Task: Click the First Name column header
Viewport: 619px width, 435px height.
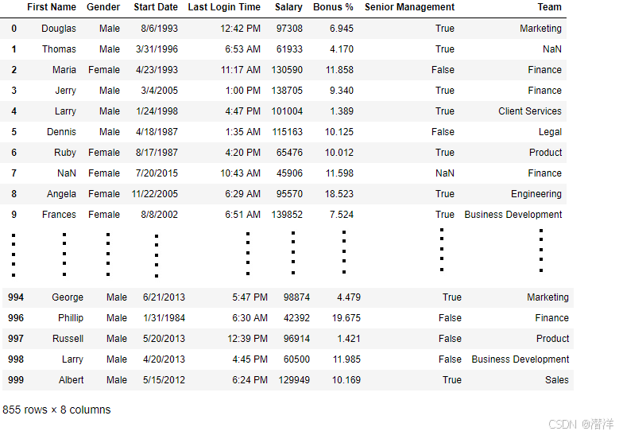Action: 52,7
